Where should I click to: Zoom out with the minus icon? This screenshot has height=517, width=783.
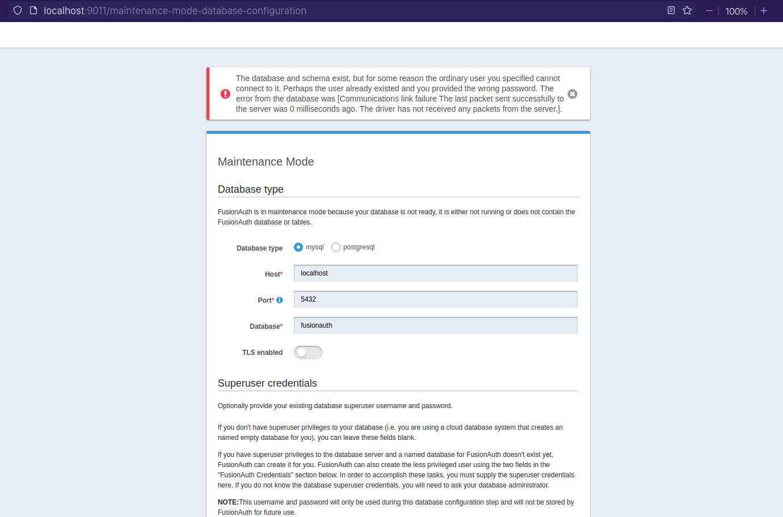tap(709, 11)
